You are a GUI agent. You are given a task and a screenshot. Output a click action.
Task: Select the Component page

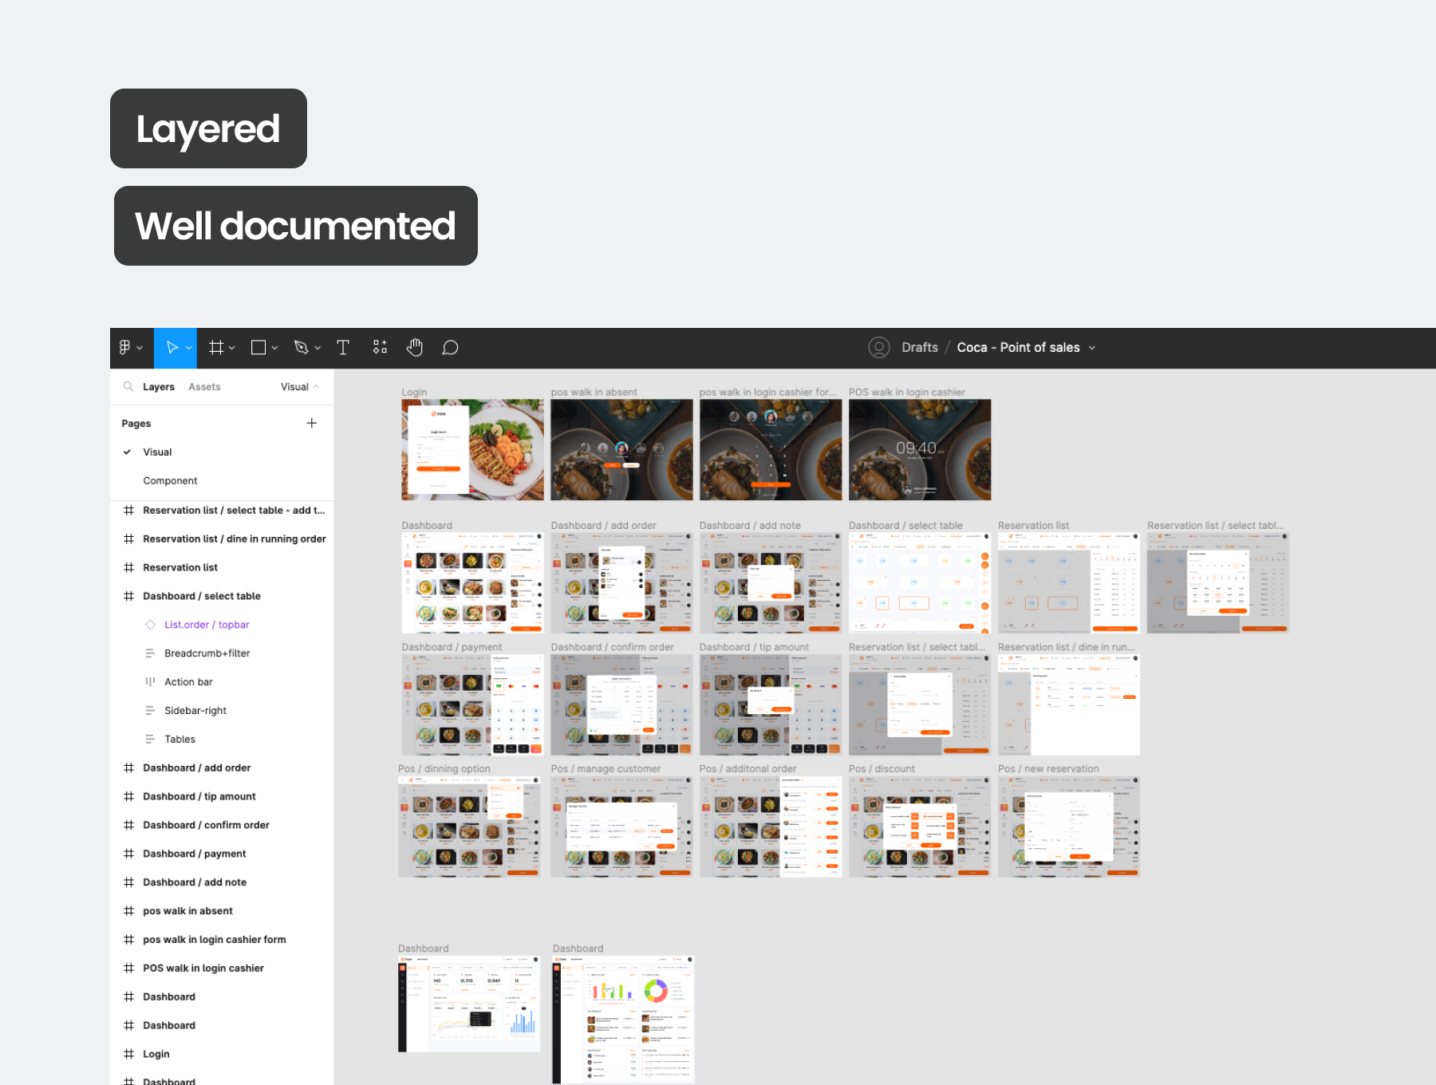point(170,481)
